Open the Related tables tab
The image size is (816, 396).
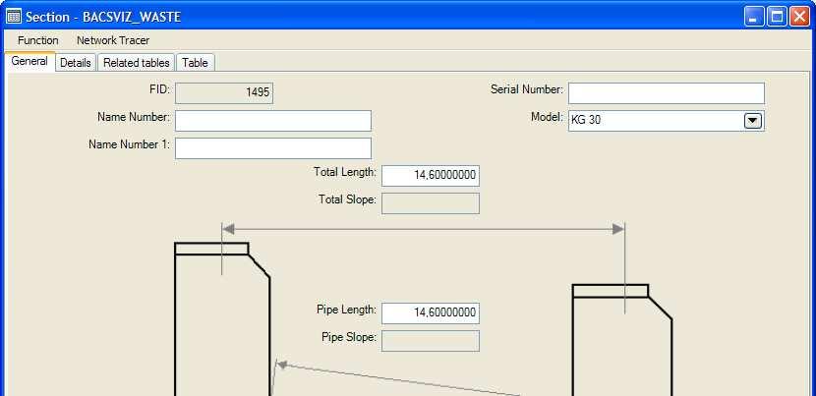point(137,63)
